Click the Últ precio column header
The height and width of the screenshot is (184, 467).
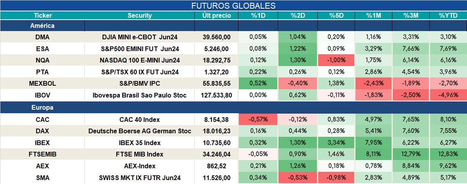[216, 16]
